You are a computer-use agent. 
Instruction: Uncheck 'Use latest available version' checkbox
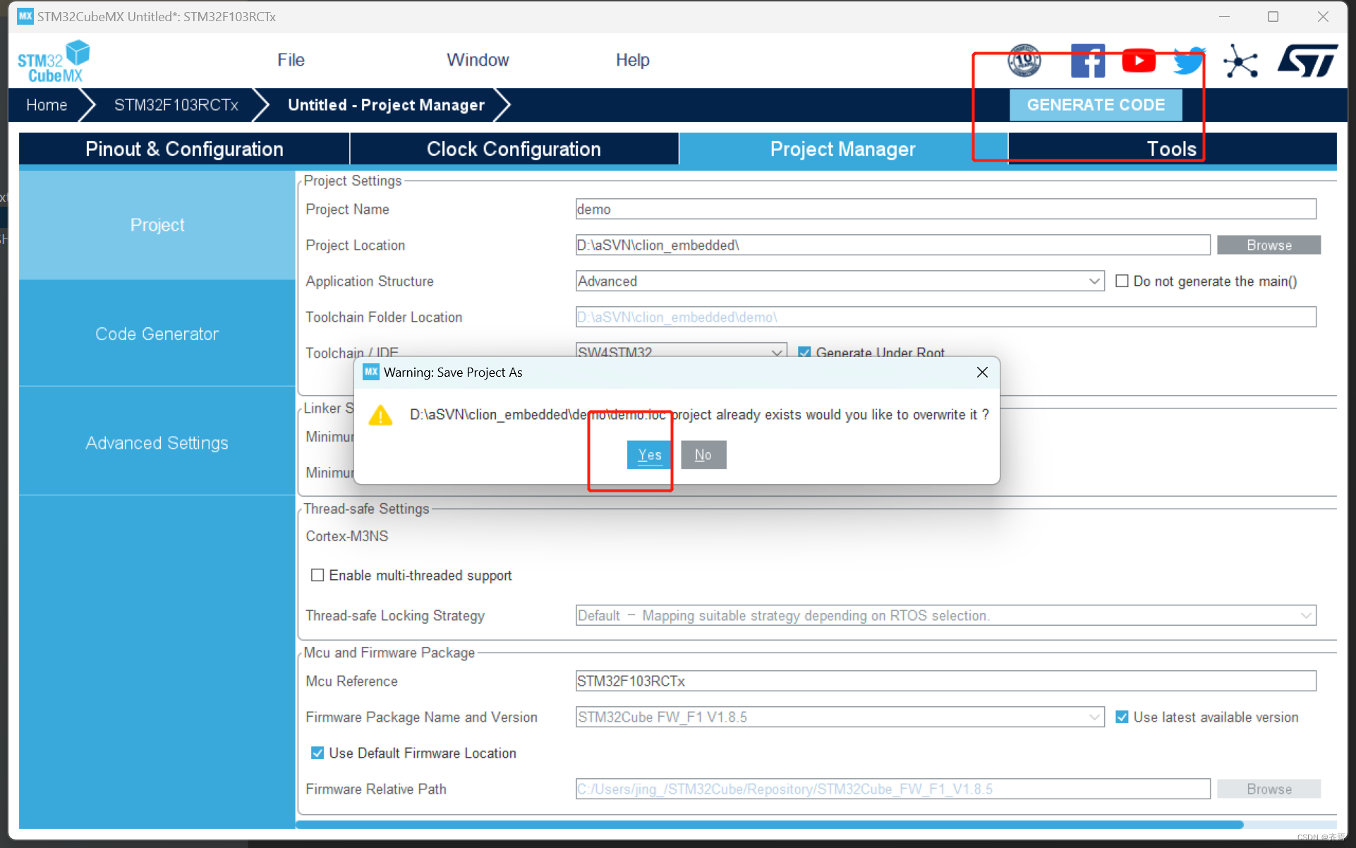(1122, 717)
